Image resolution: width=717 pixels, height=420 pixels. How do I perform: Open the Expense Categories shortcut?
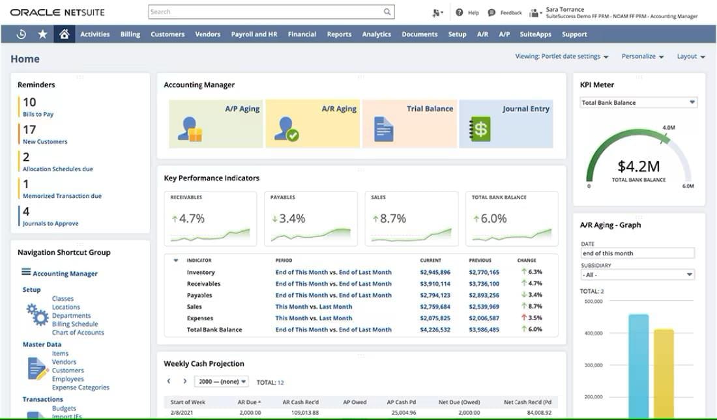pos(80,387)
